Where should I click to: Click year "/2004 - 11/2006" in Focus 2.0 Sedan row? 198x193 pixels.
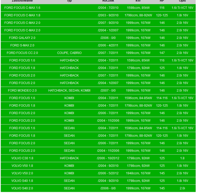coord(108,151)
